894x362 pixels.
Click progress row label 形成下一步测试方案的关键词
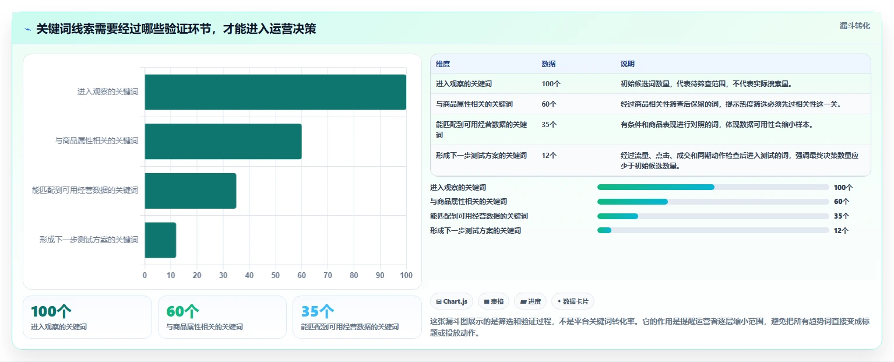pos(476,231)
